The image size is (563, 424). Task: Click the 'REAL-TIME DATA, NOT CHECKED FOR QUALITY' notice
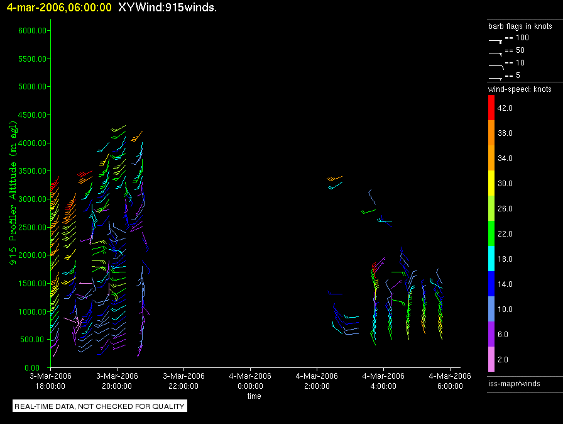point(100,406)
